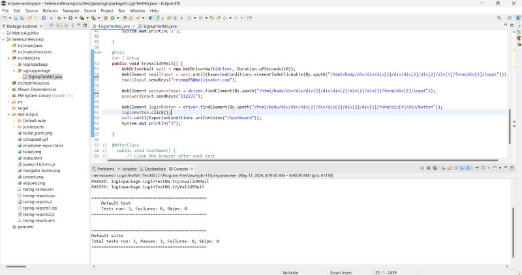Click the Open Perspective icon

510,18
